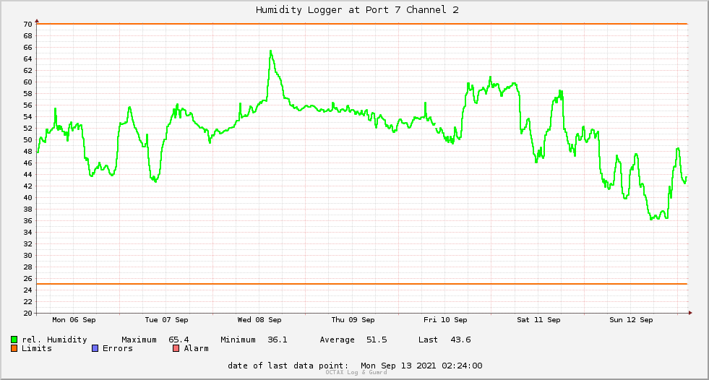Click the y-axis label 60

(x=27, y=82)
